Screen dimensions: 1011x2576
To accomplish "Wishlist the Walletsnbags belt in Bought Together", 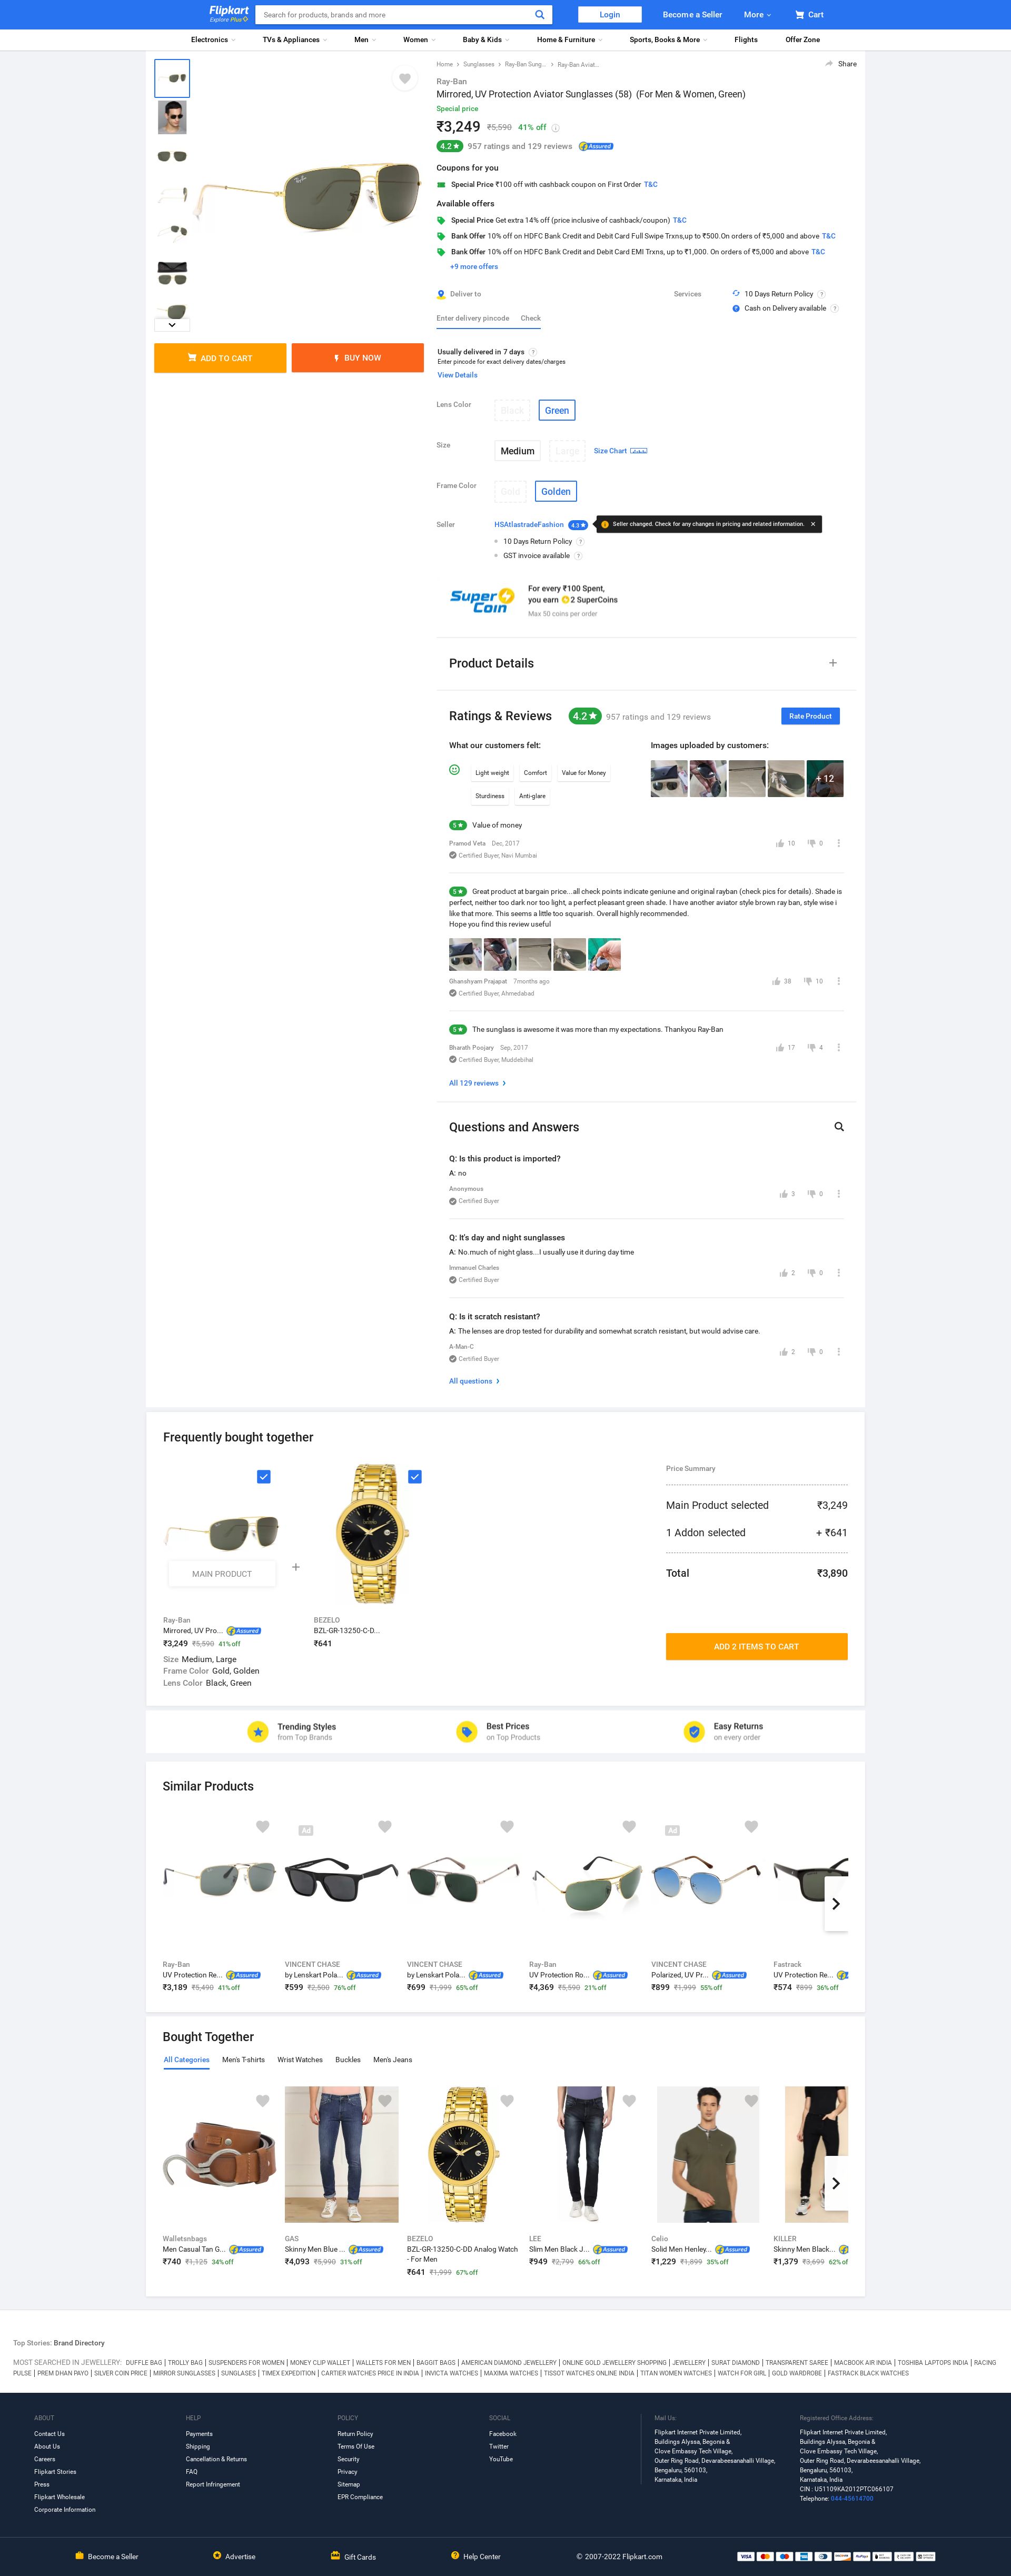I will pos(263,2101).
